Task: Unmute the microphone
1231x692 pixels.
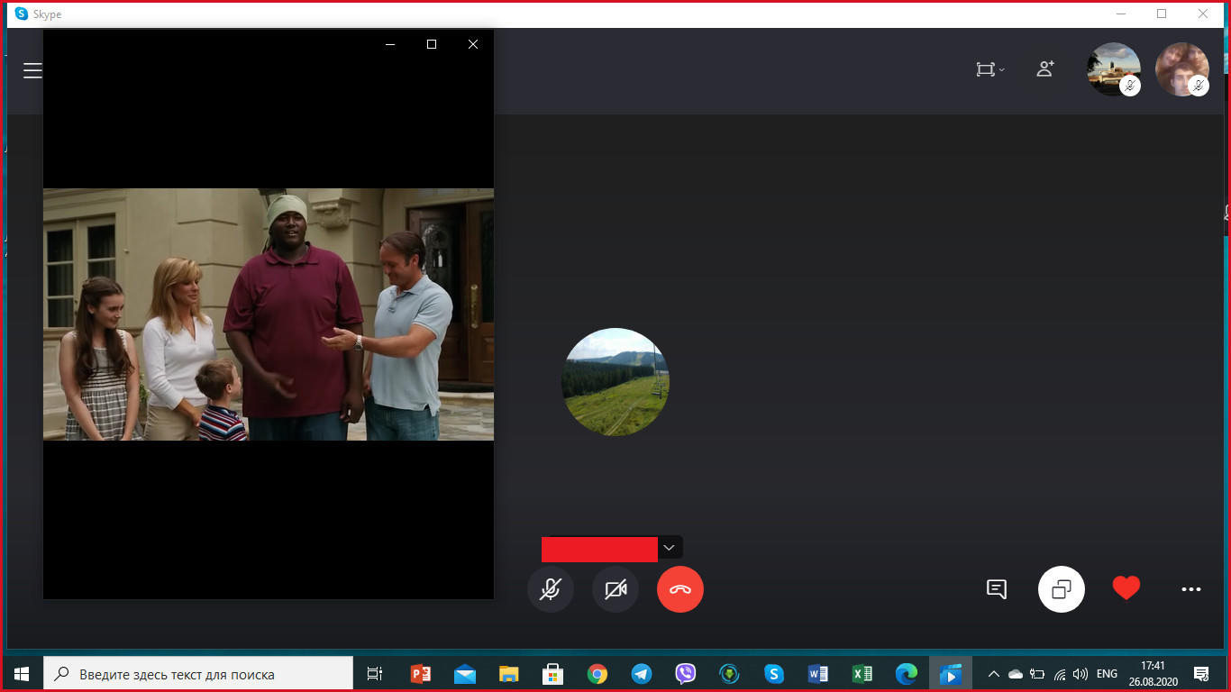Action: pos(551,589)
